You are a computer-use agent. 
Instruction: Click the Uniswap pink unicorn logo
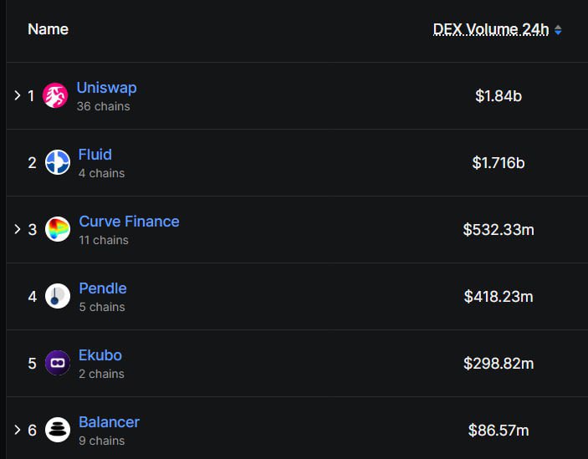(55, 95)
